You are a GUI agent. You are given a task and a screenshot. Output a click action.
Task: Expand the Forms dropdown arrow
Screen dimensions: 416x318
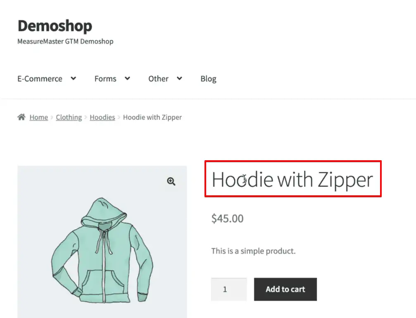click(x=127, y=78)
